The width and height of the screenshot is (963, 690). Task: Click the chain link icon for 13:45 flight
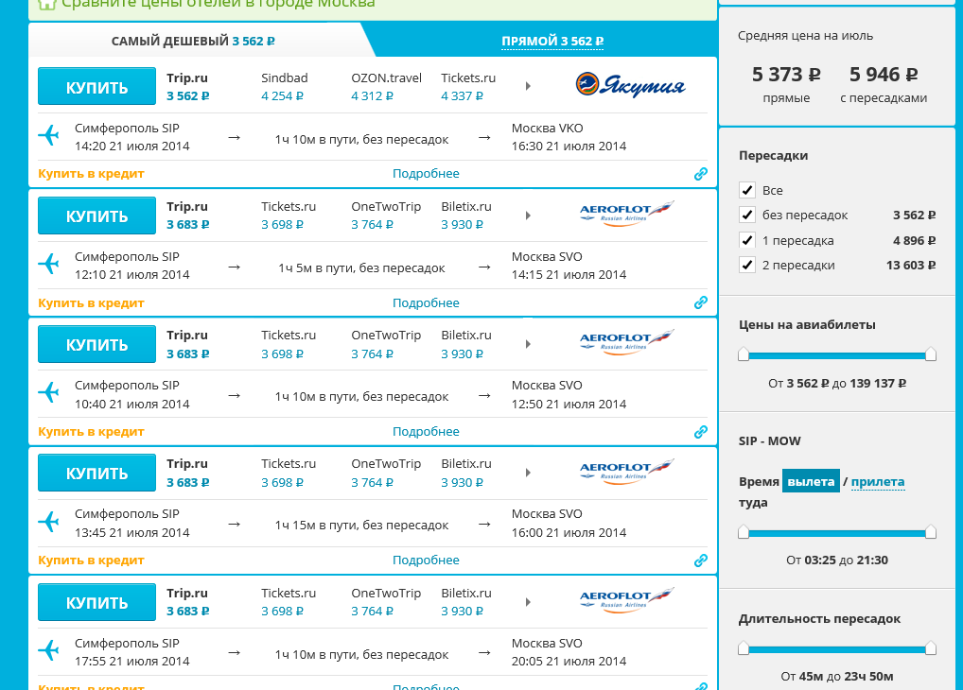(x=700, y=561)
